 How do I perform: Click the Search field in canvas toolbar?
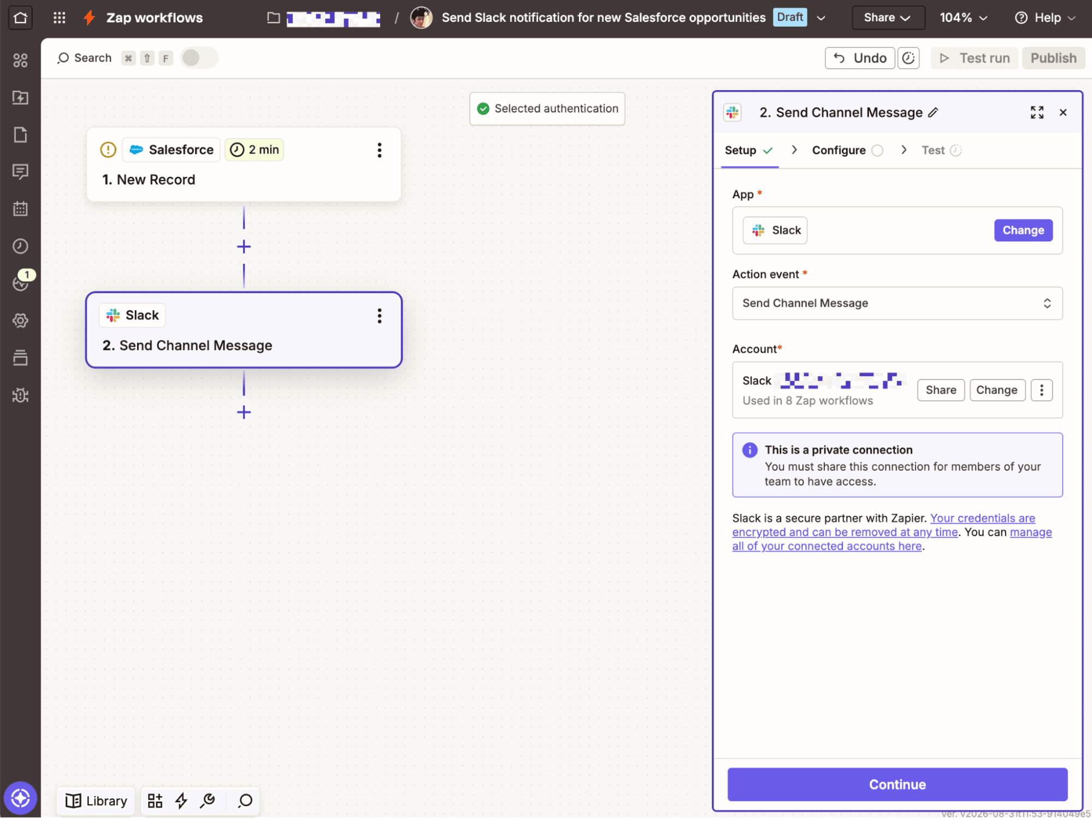click(85, 58)
